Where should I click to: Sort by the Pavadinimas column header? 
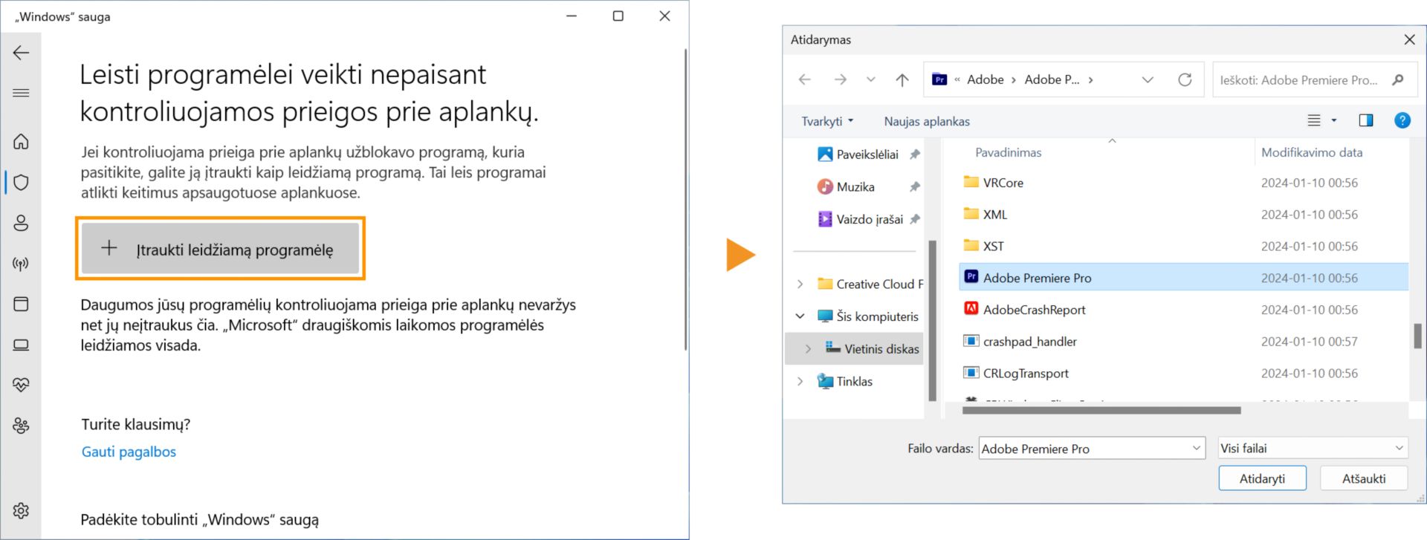pos(1008,152)
